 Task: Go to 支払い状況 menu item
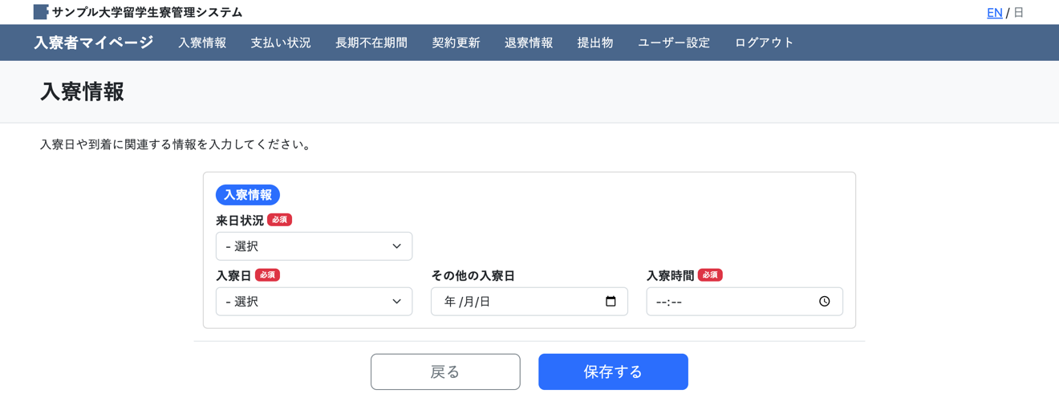coord(281,43)
